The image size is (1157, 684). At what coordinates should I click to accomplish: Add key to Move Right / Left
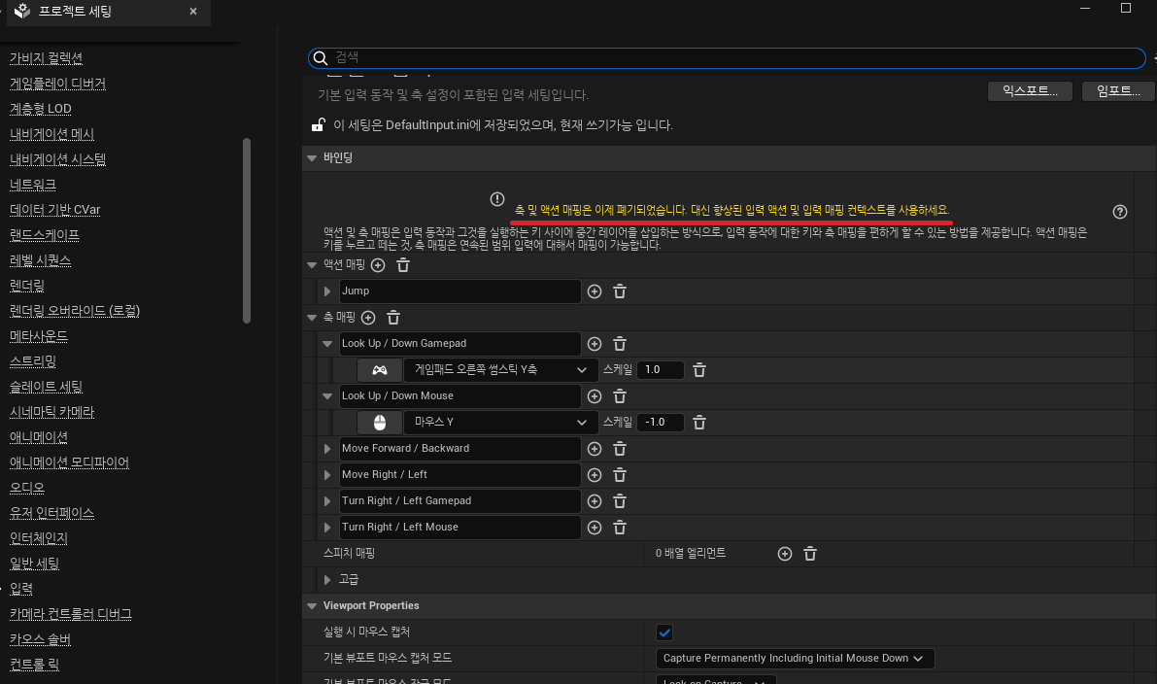point(594,475)
